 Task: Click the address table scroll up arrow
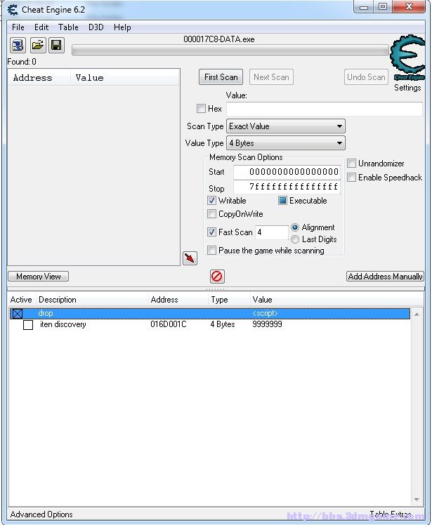pos(417,314)
